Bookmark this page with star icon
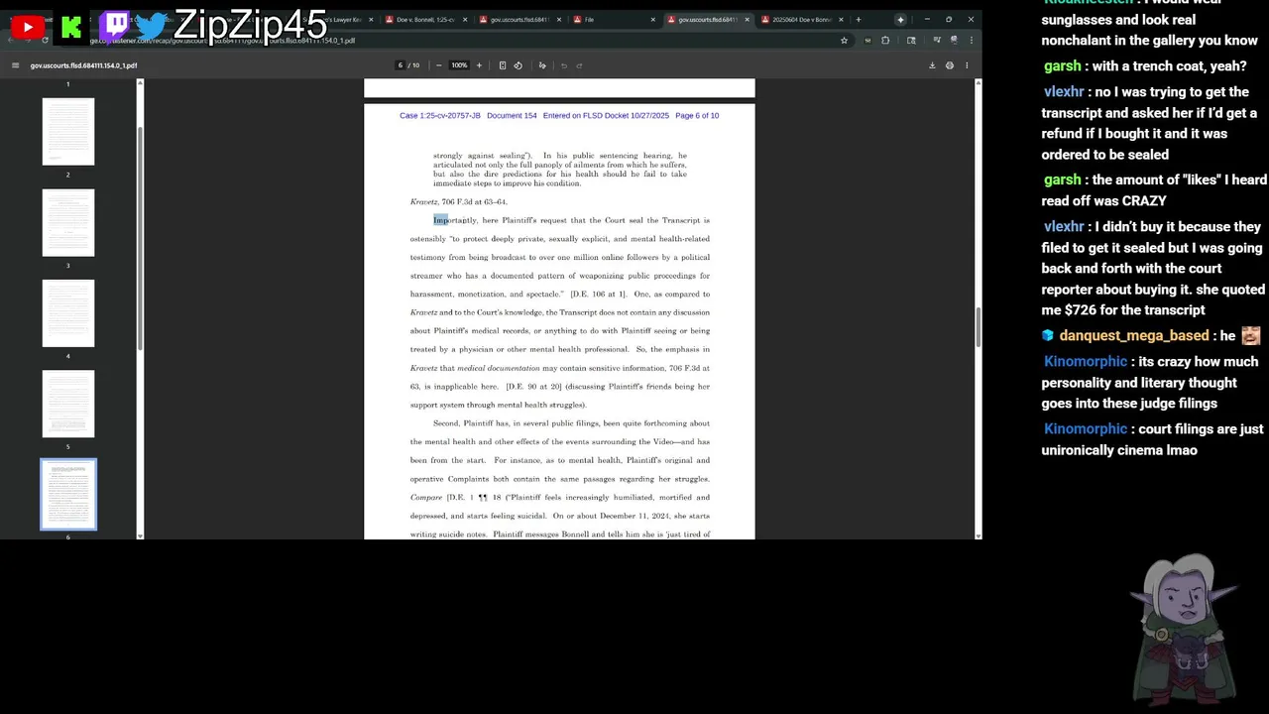Image resolution: width=1269 pixels, height=714 pixels. tap(844, 41)
